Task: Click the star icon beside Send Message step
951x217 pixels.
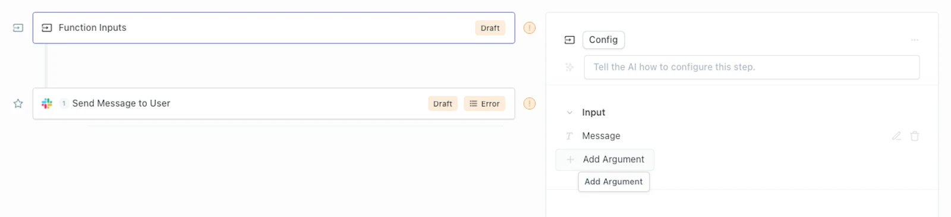Action: [18, 103]
